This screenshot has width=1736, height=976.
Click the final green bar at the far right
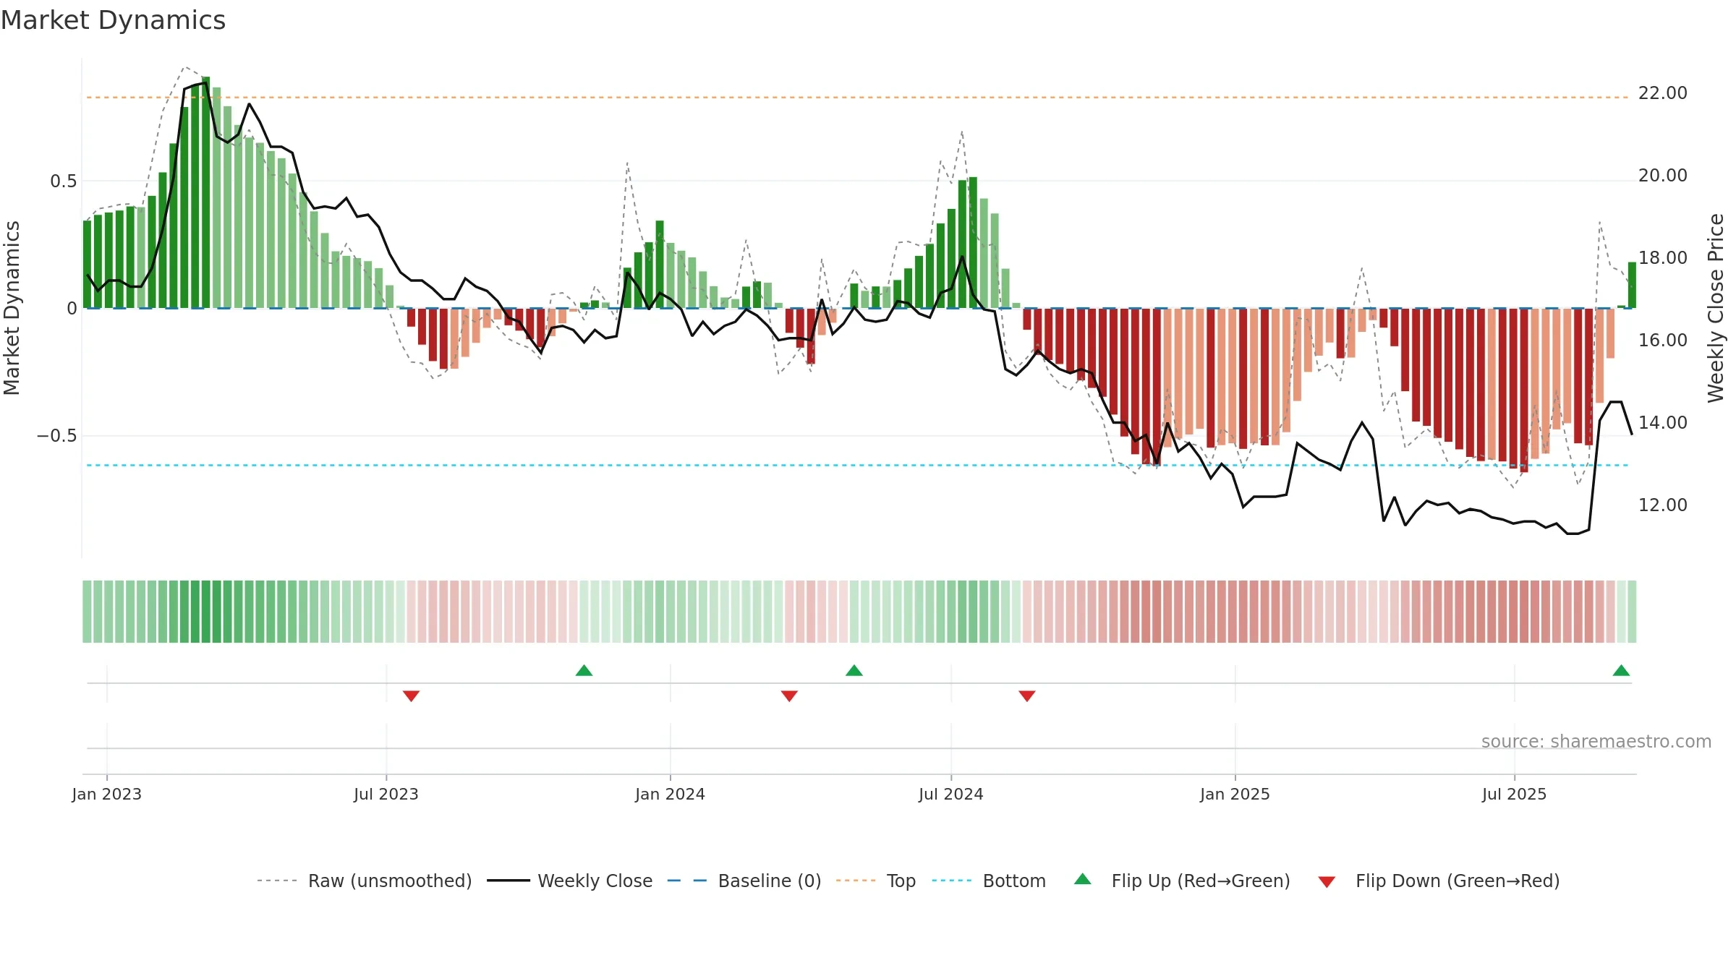point(1632,285)
